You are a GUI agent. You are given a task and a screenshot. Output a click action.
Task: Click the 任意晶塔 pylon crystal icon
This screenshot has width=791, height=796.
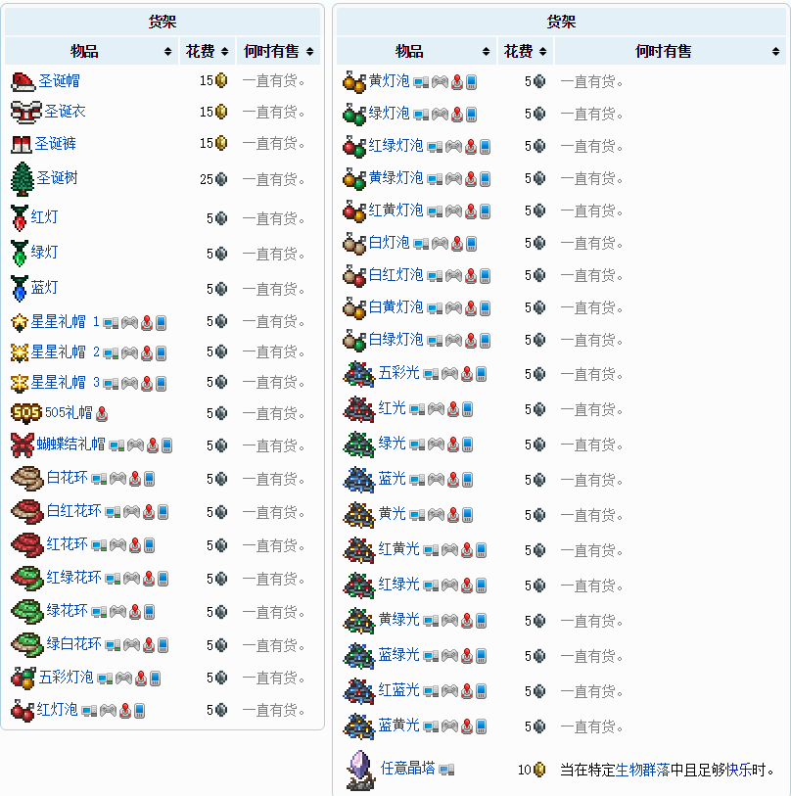[x=360, y=771]
